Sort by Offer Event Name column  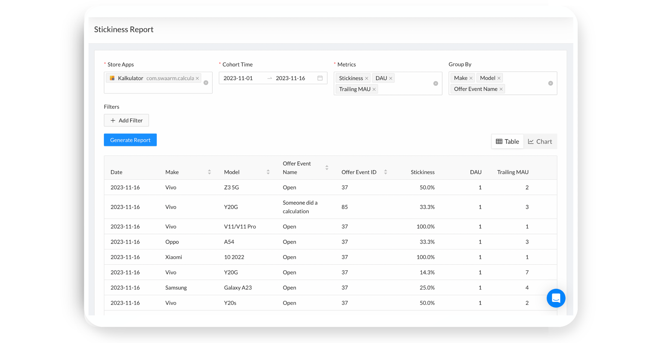coord(327,168)
